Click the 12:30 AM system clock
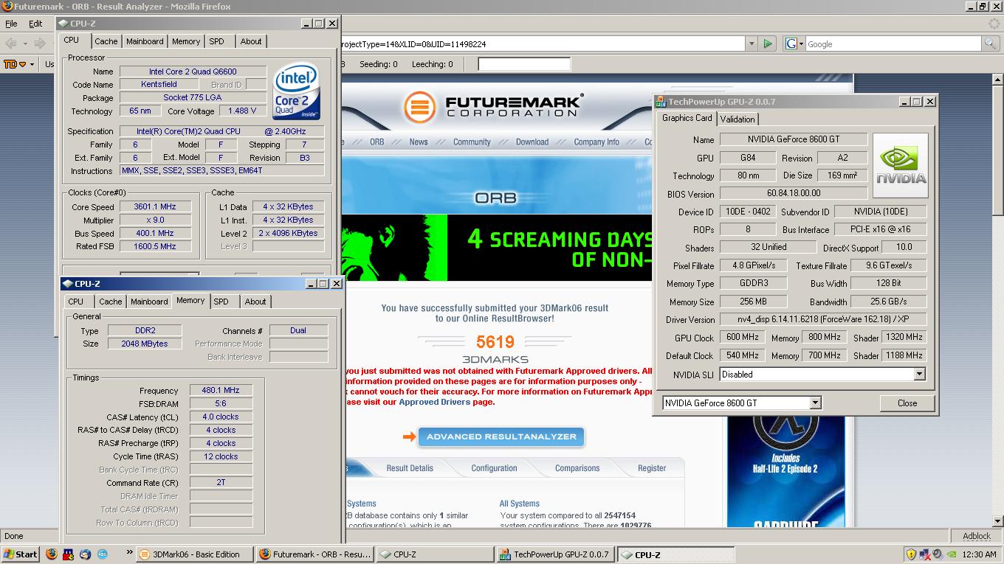1004x564 pixels. click(x=979, y=554)
